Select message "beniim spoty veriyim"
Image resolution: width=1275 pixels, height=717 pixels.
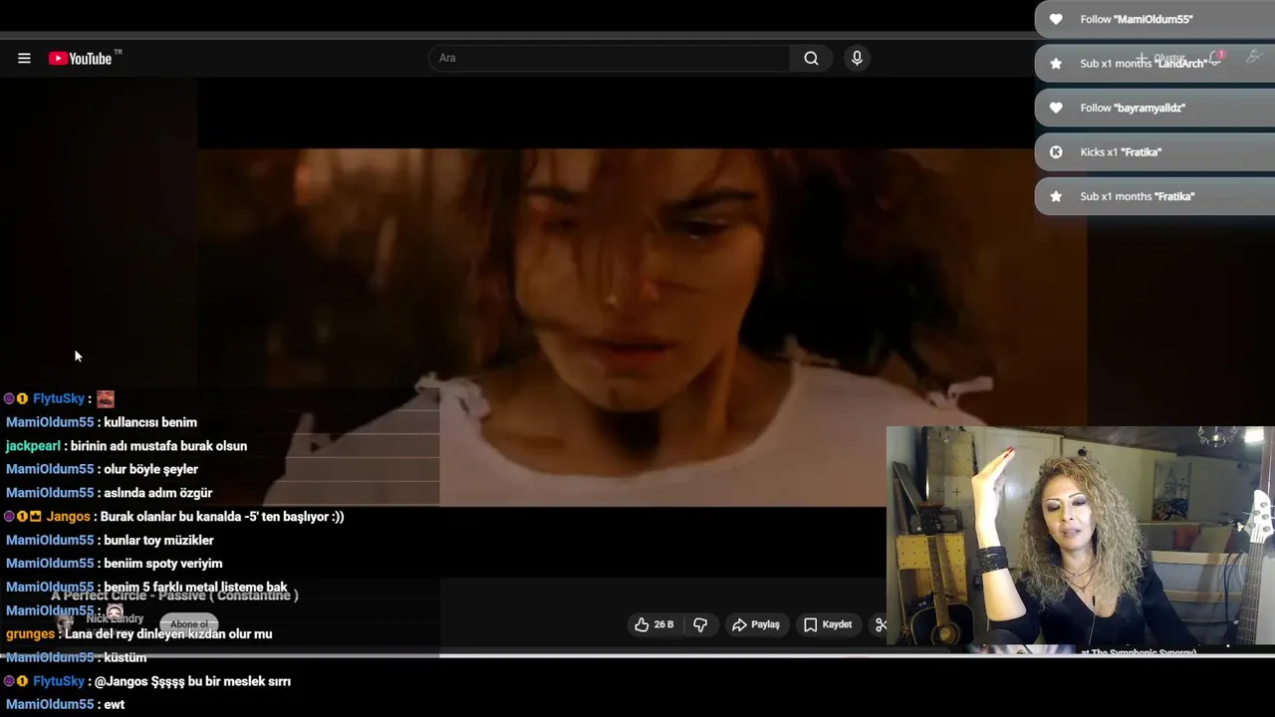click(163, 564)
